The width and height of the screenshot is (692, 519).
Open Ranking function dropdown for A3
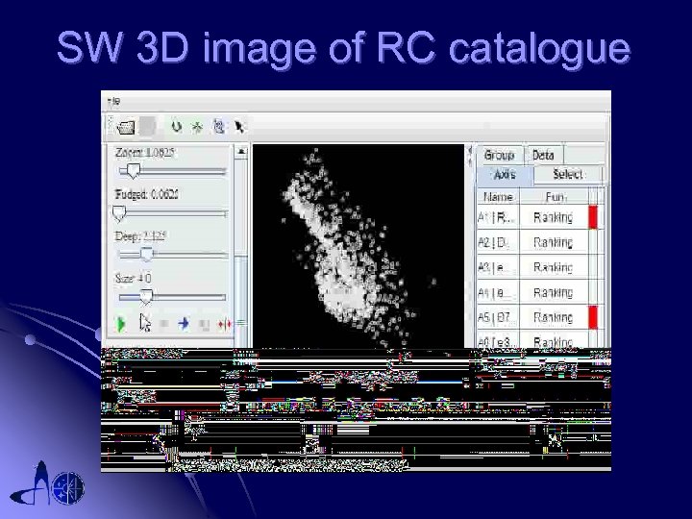click(554, 267)
